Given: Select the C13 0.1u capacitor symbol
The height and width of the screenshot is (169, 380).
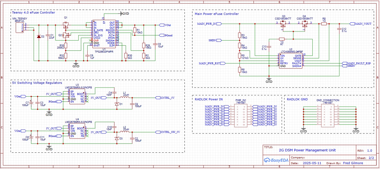Looking at the screenshot, I should [x=269, y=46].
